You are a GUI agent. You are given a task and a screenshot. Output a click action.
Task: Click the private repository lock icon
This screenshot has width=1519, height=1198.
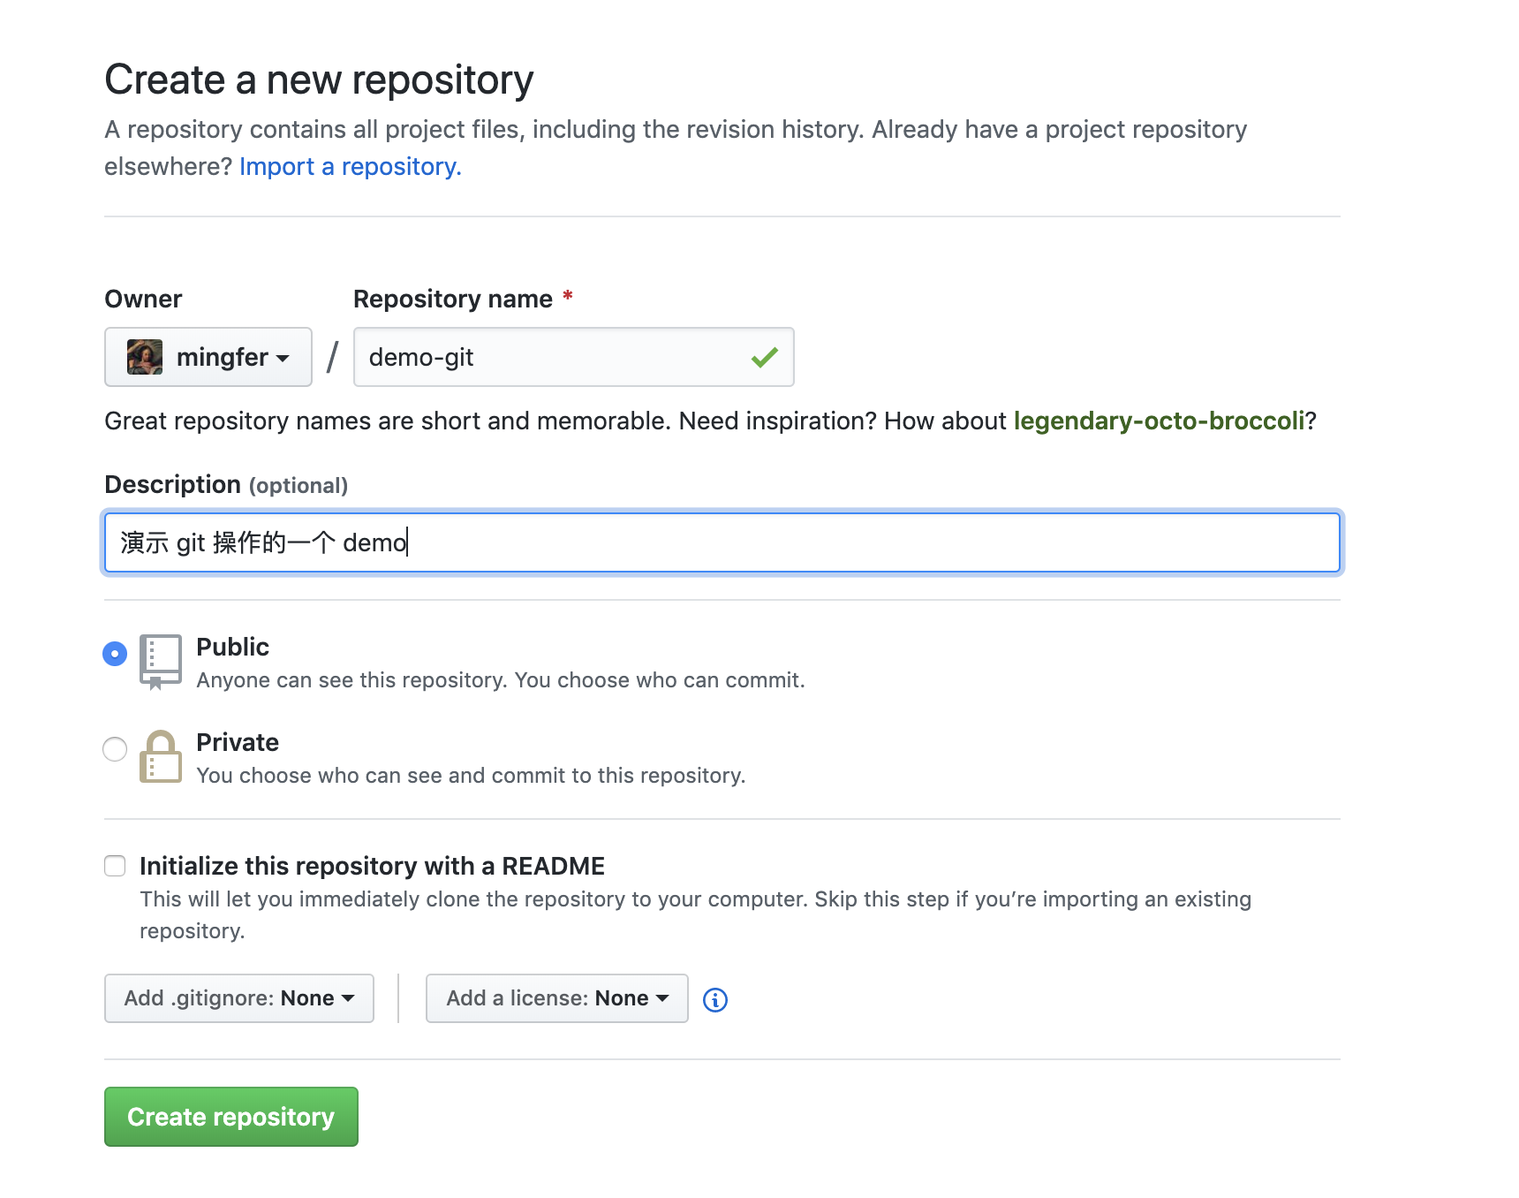(x=161, y=756)
